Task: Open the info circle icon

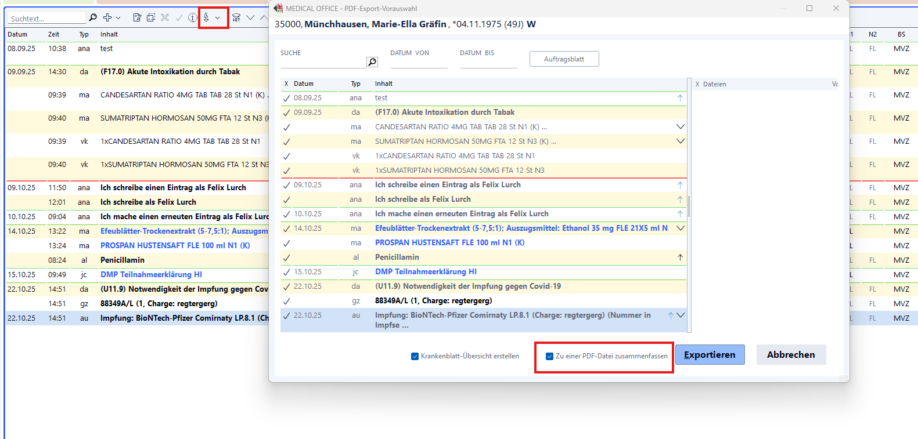Action: pyautogui.click(x=193, y=17)
